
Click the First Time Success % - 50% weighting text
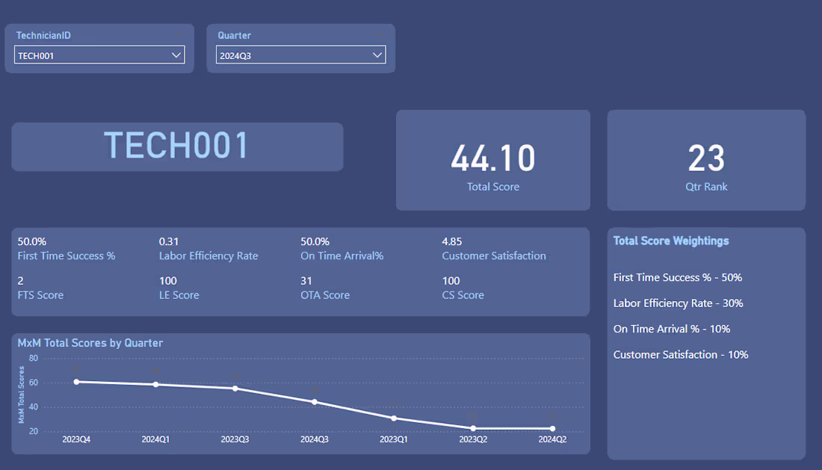pyautogui.click(x=677, y=277)
